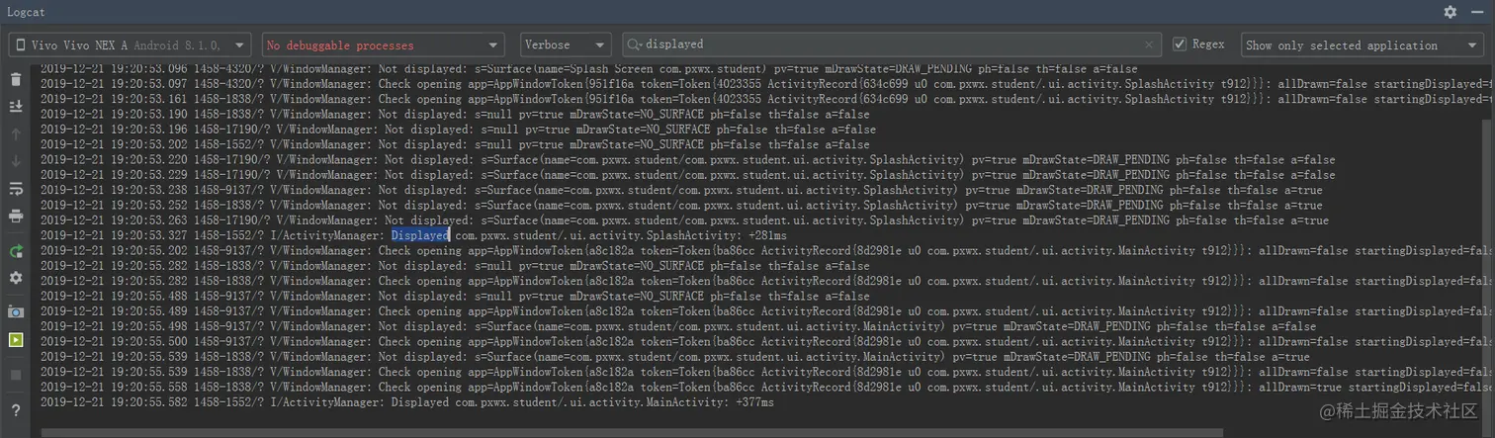Select the log line timestamped 19:20:53.220
Screen dimensions: 1495x438
tap(688, 160)
